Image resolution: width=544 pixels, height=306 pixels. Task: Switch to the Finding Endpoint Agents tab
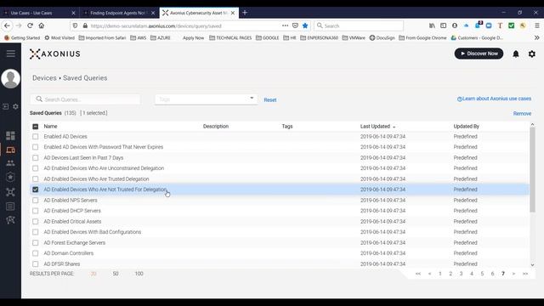point(119,13)
